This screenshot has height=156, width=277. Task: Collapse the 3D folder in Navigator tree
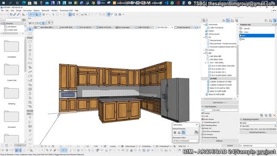(x=204, y=37)
